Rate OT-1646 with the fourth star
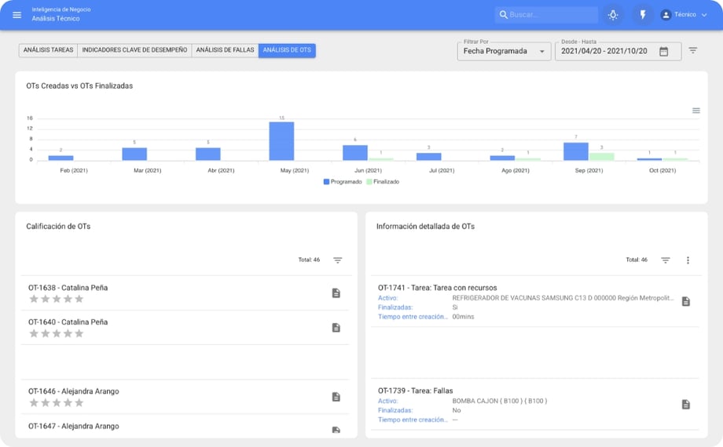This screenshot has height=447, width=723. point(68,403)
